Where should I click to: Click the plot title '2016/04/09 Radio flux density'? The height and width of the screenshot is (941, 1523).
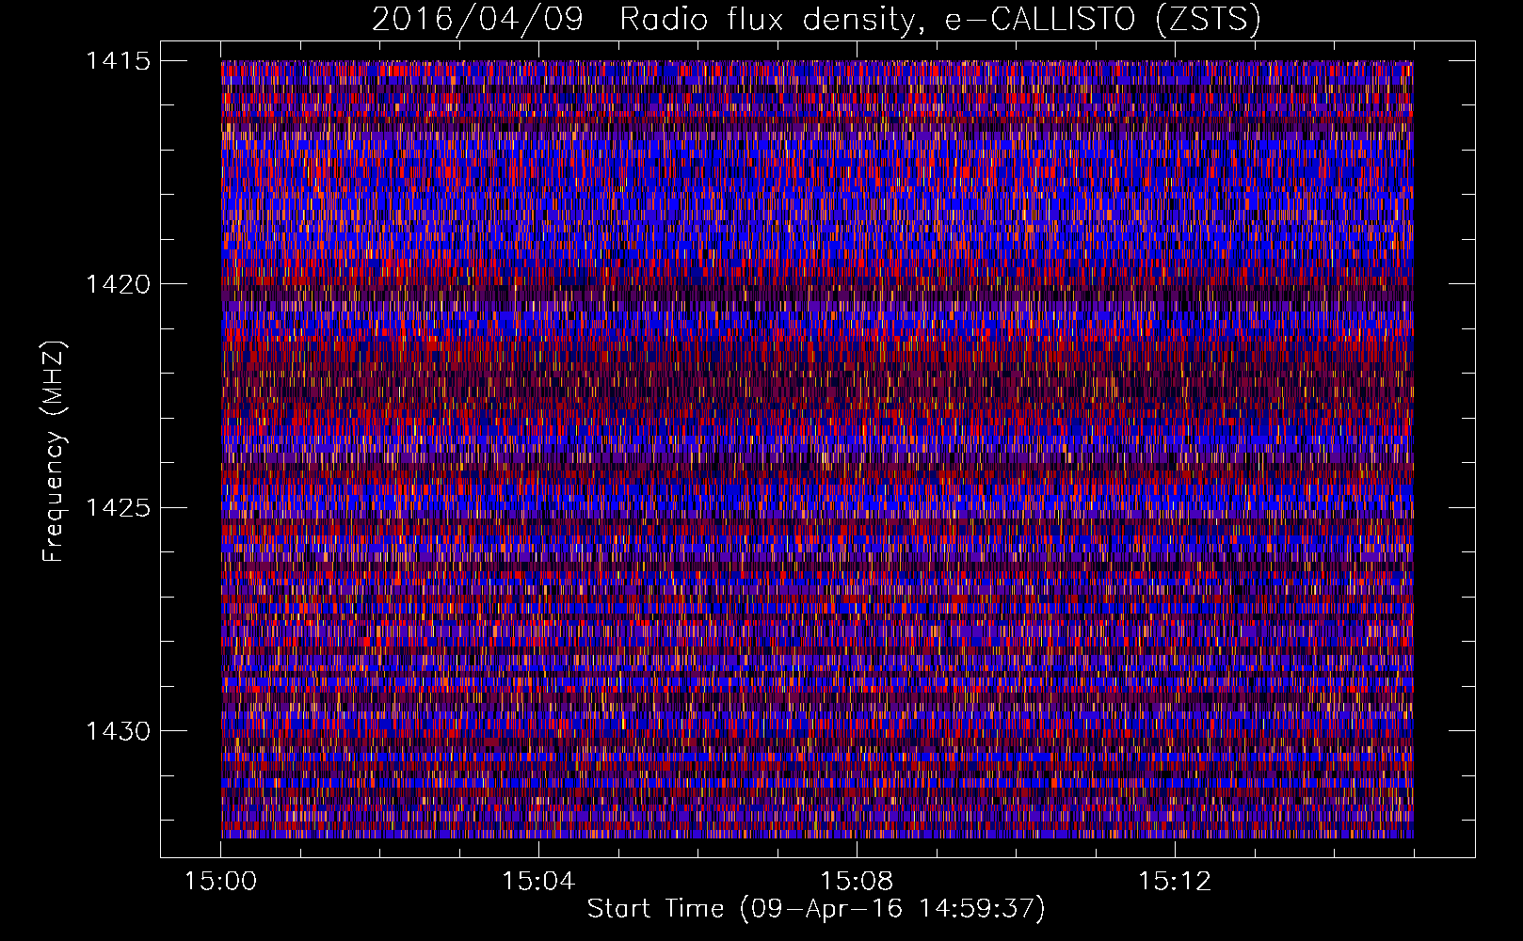[644, 20]
